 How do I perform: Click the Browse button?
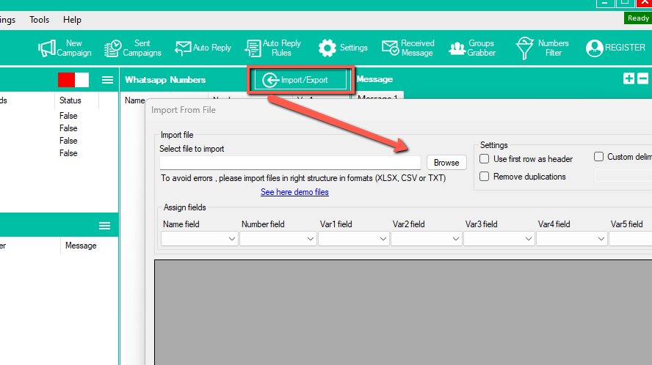[x=446, y=163]
